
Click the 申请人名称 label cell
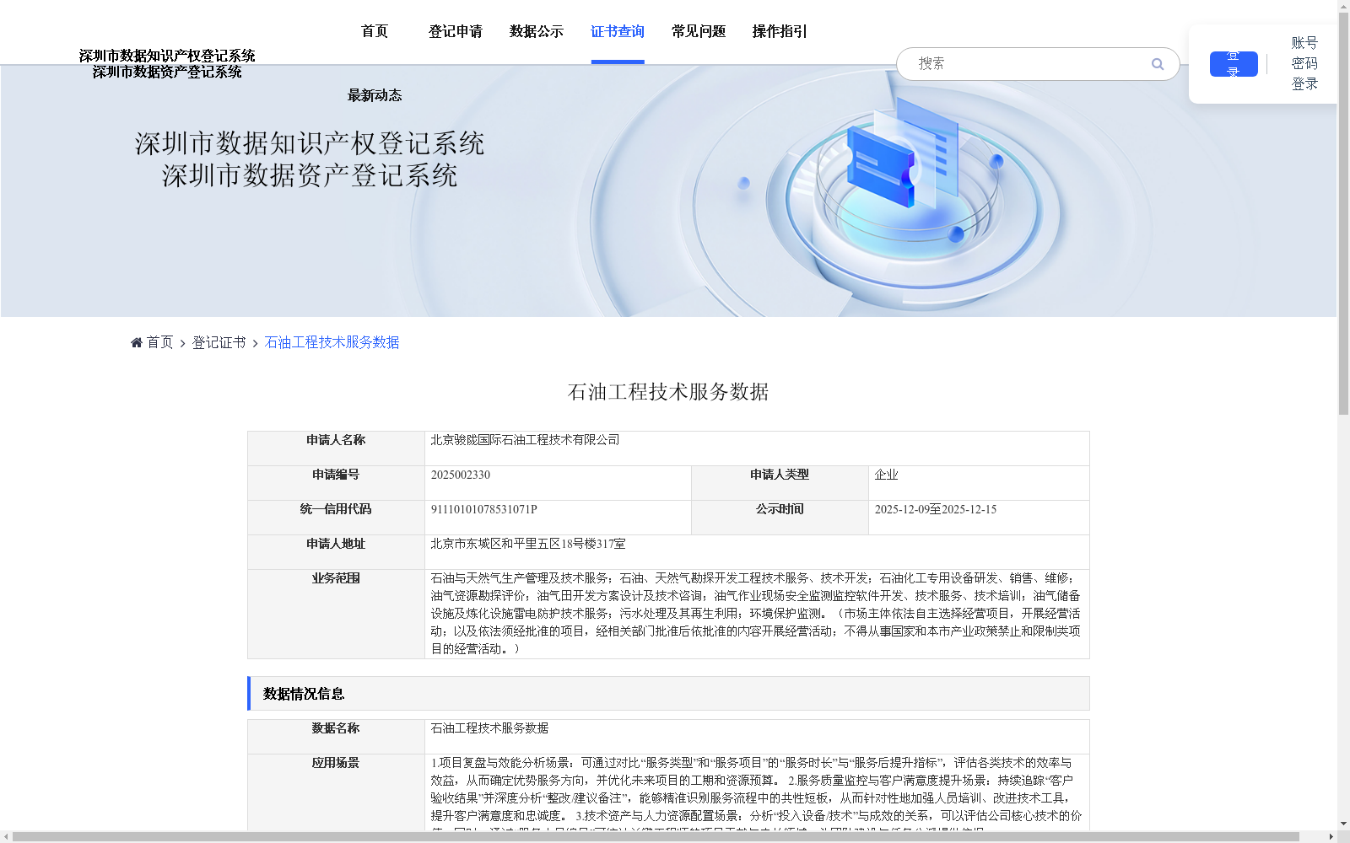click(336, 448)
